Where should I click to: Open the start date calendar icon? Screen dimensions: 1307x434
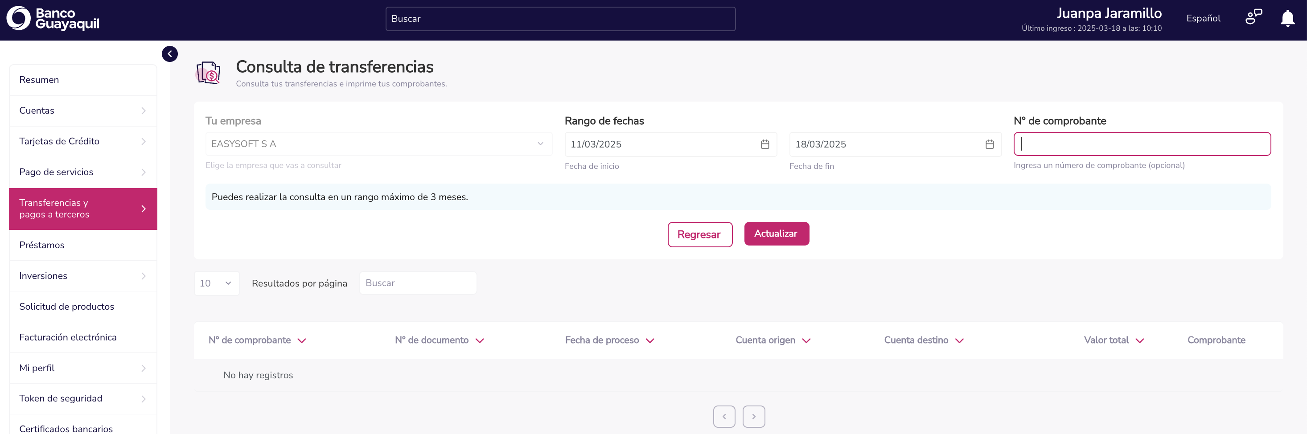coord(764,144)
